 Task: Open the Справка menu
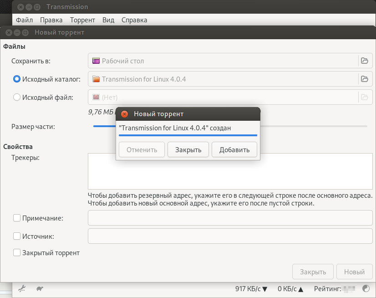[x=134, y=20]
